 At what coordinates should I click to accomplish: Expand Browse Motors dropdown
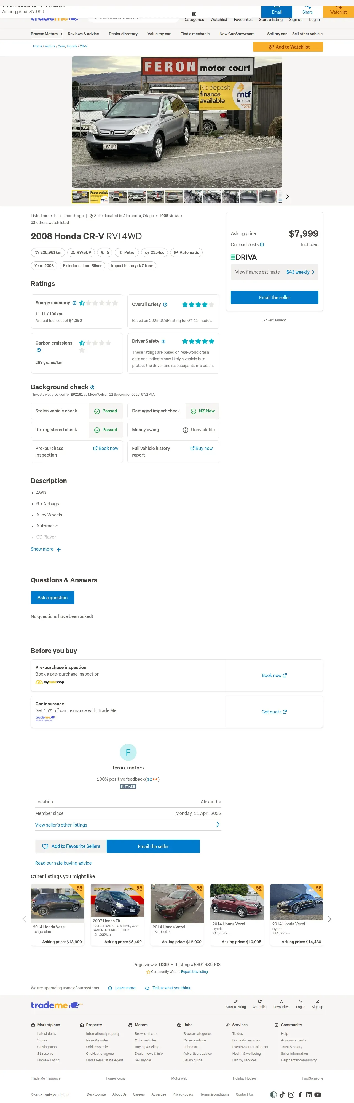(47, 34)
